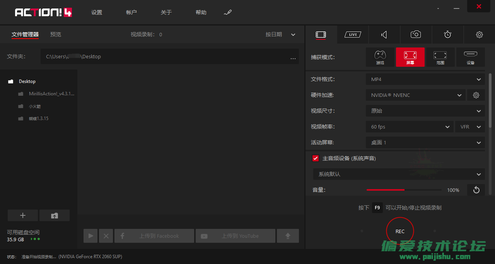This screenshot has width=495, height=264.
Task: Select screen (屏幕) capture mode
Action: (x=410, y=57)
